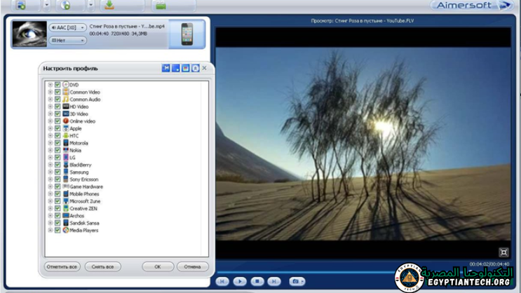Switch the preview to fullscreen
Screen dimensions: 521x293
tap(503, 252)
